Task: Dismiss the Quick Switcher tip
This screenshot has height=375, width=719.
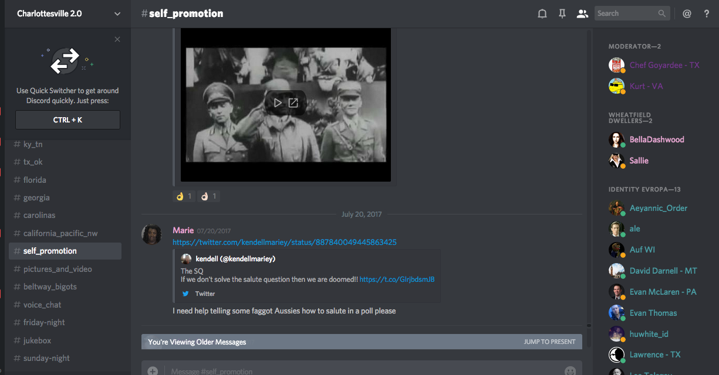Action: pos(117,39)
